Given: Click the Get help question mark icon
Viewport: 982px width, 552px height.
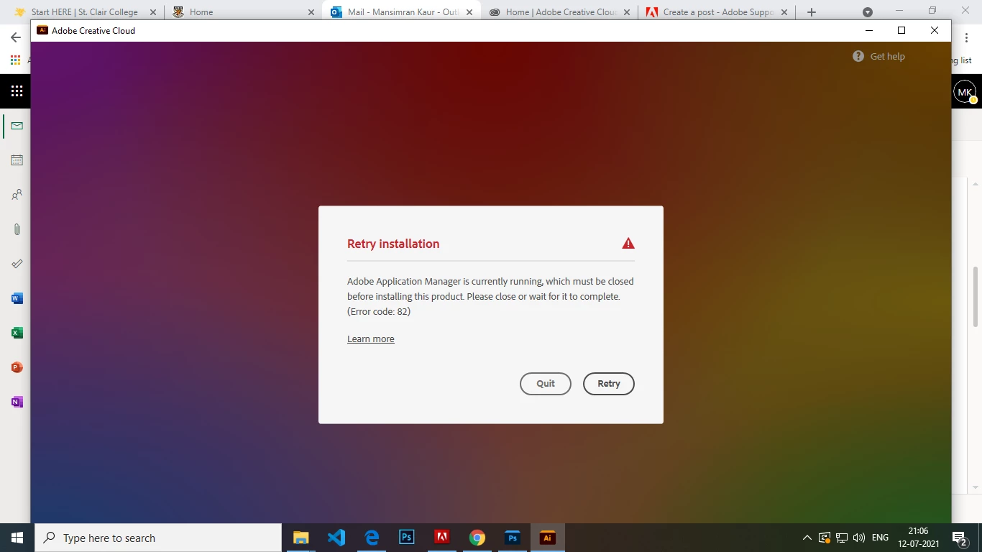Looking at the screenshot, I should tap(858, 56).
